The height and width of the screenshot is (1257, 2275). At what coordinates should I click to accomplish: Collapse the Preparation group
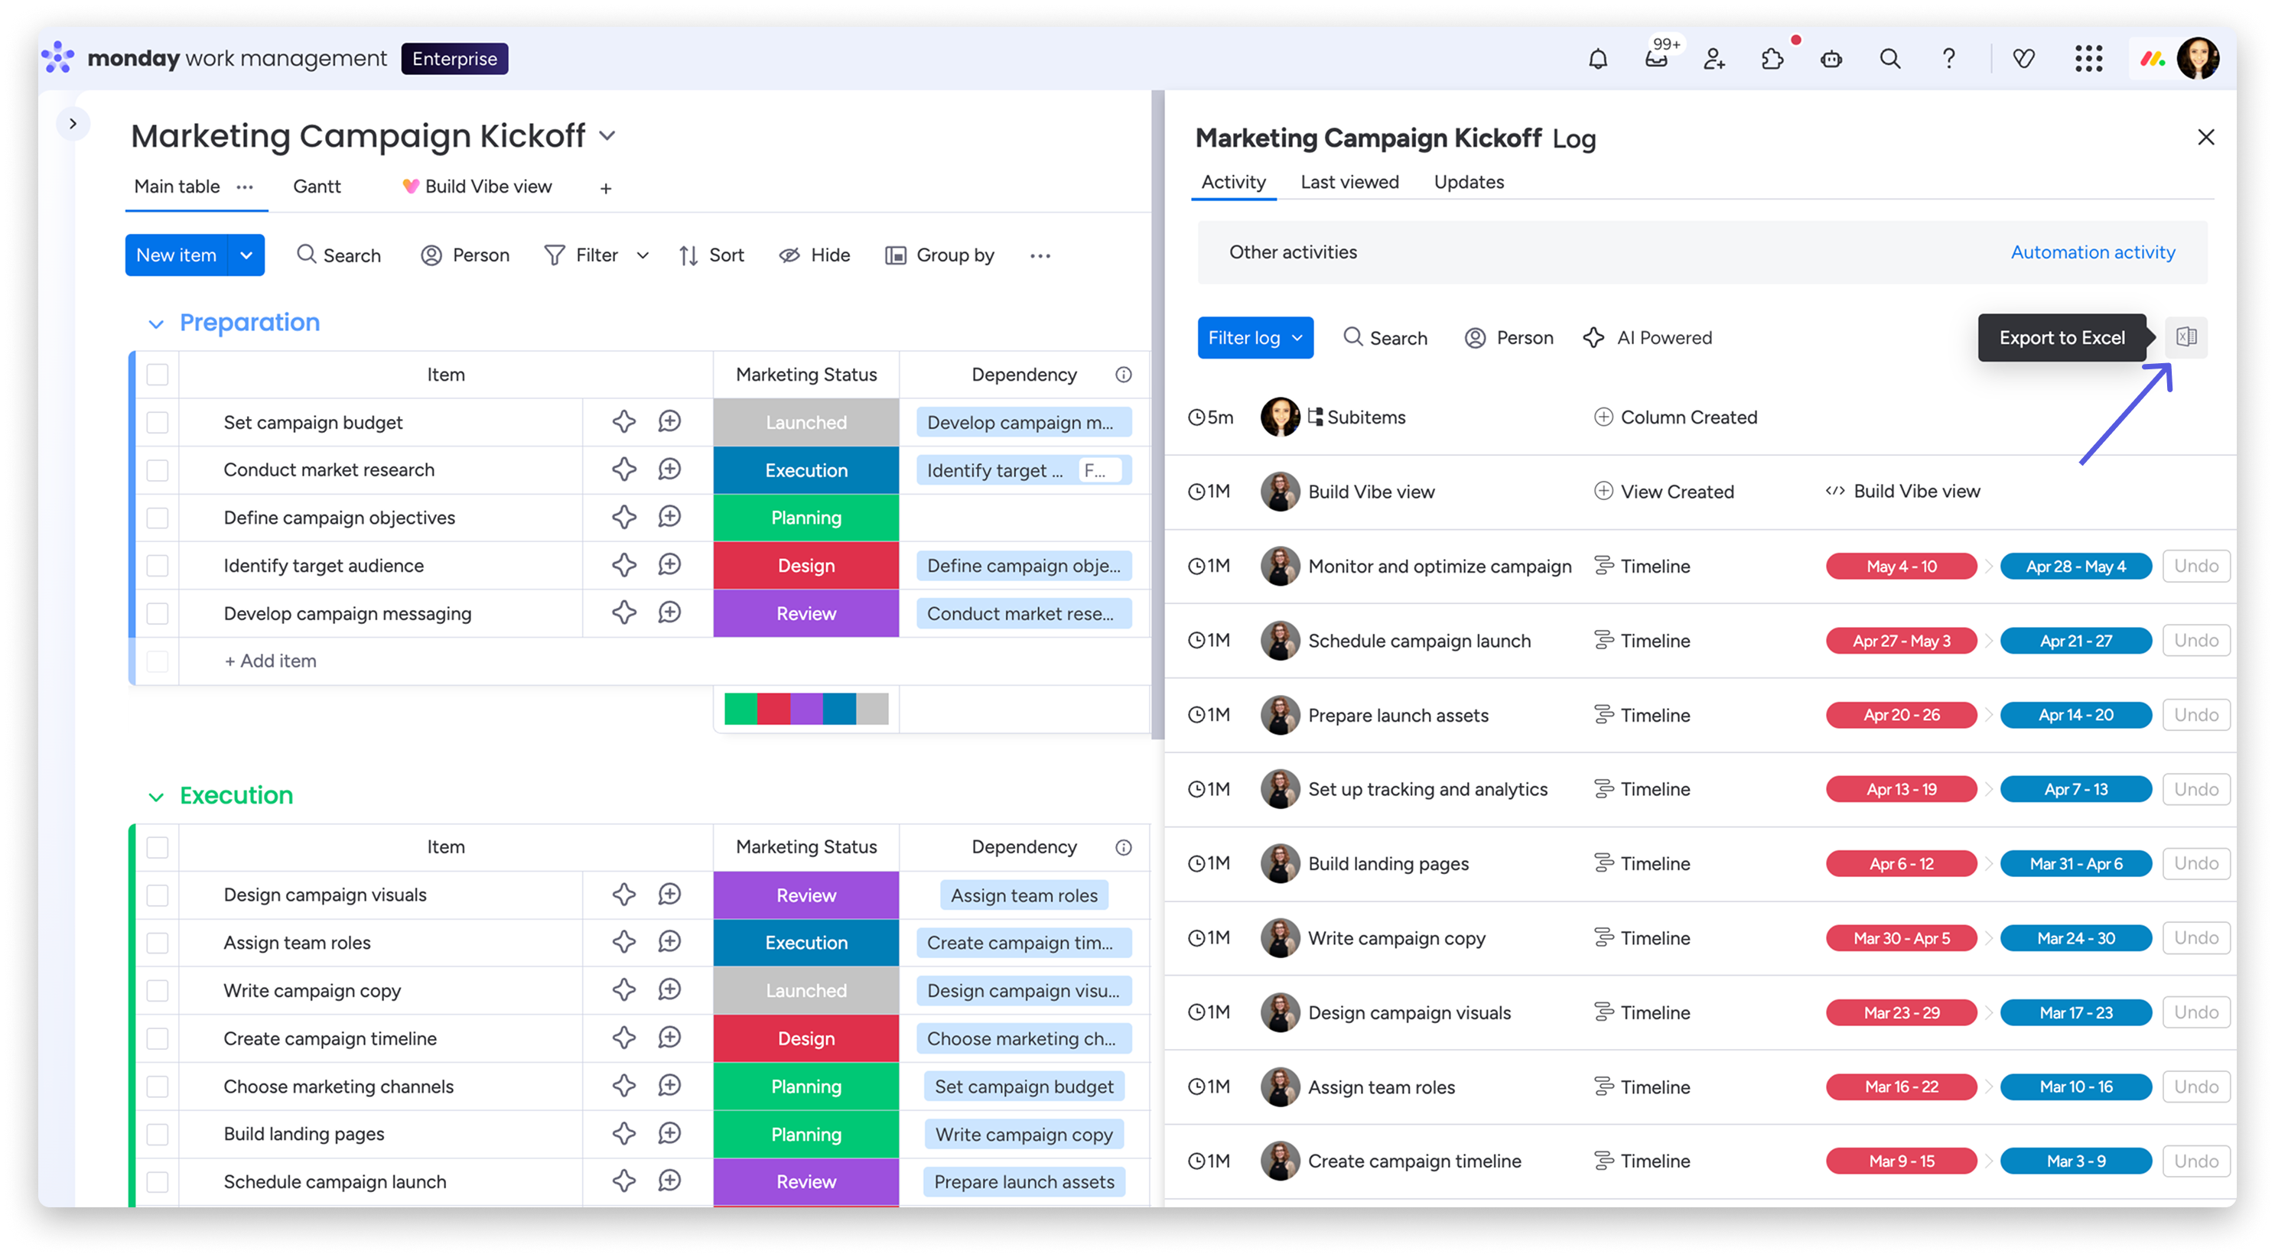pos(156,324)
